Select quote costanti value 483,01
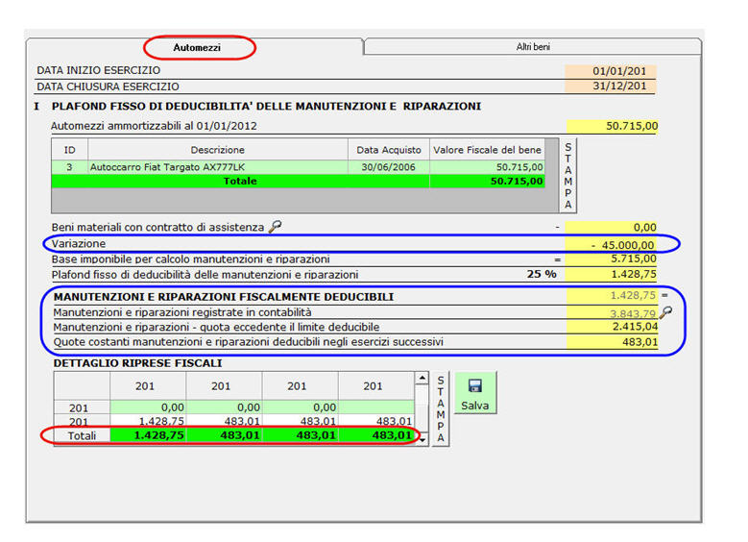Viewport: 748px width, 542px height. tap(612, 342)
